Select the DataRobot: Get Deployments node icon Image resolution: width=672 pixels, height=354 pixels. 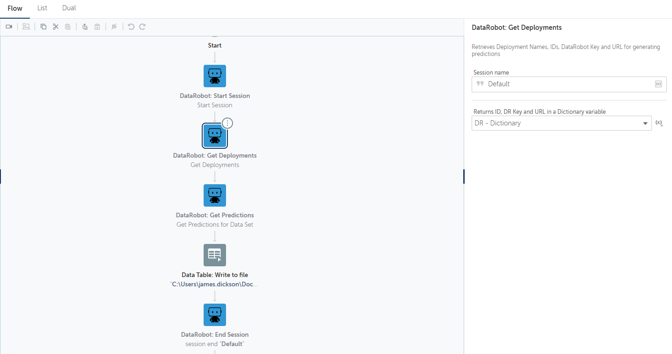click(215, 136)
